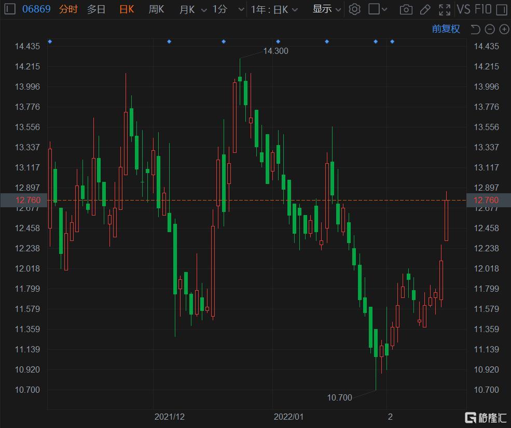Switch to 周K weekly chart tab
The image size is (511, 428).
click(x=156, y=9)
